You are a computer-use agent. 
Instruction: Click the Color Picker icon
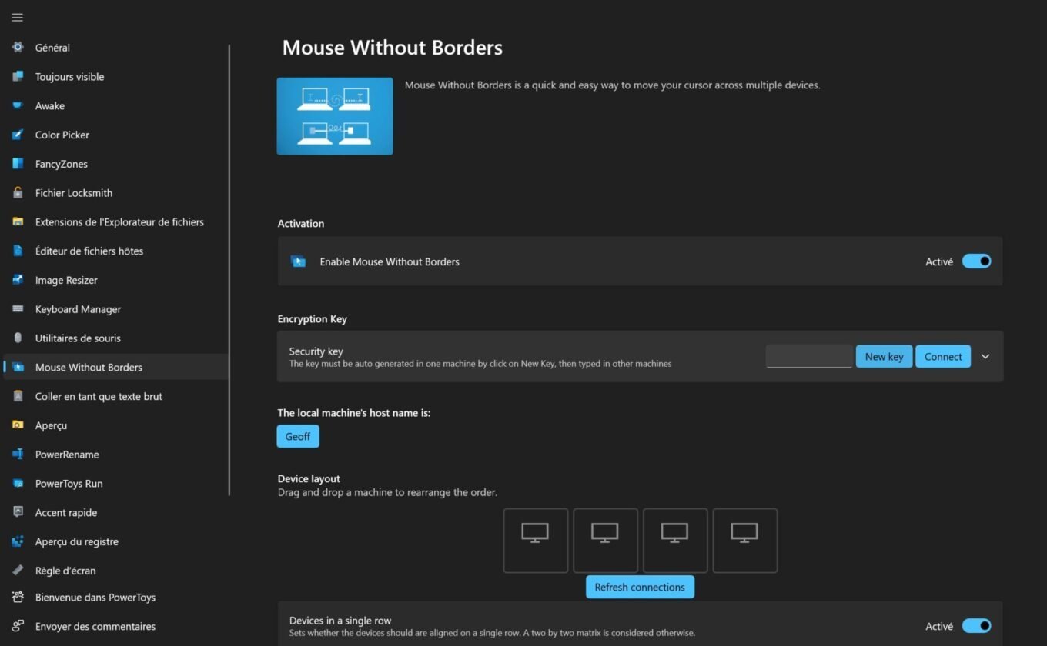tap(18, 135)
